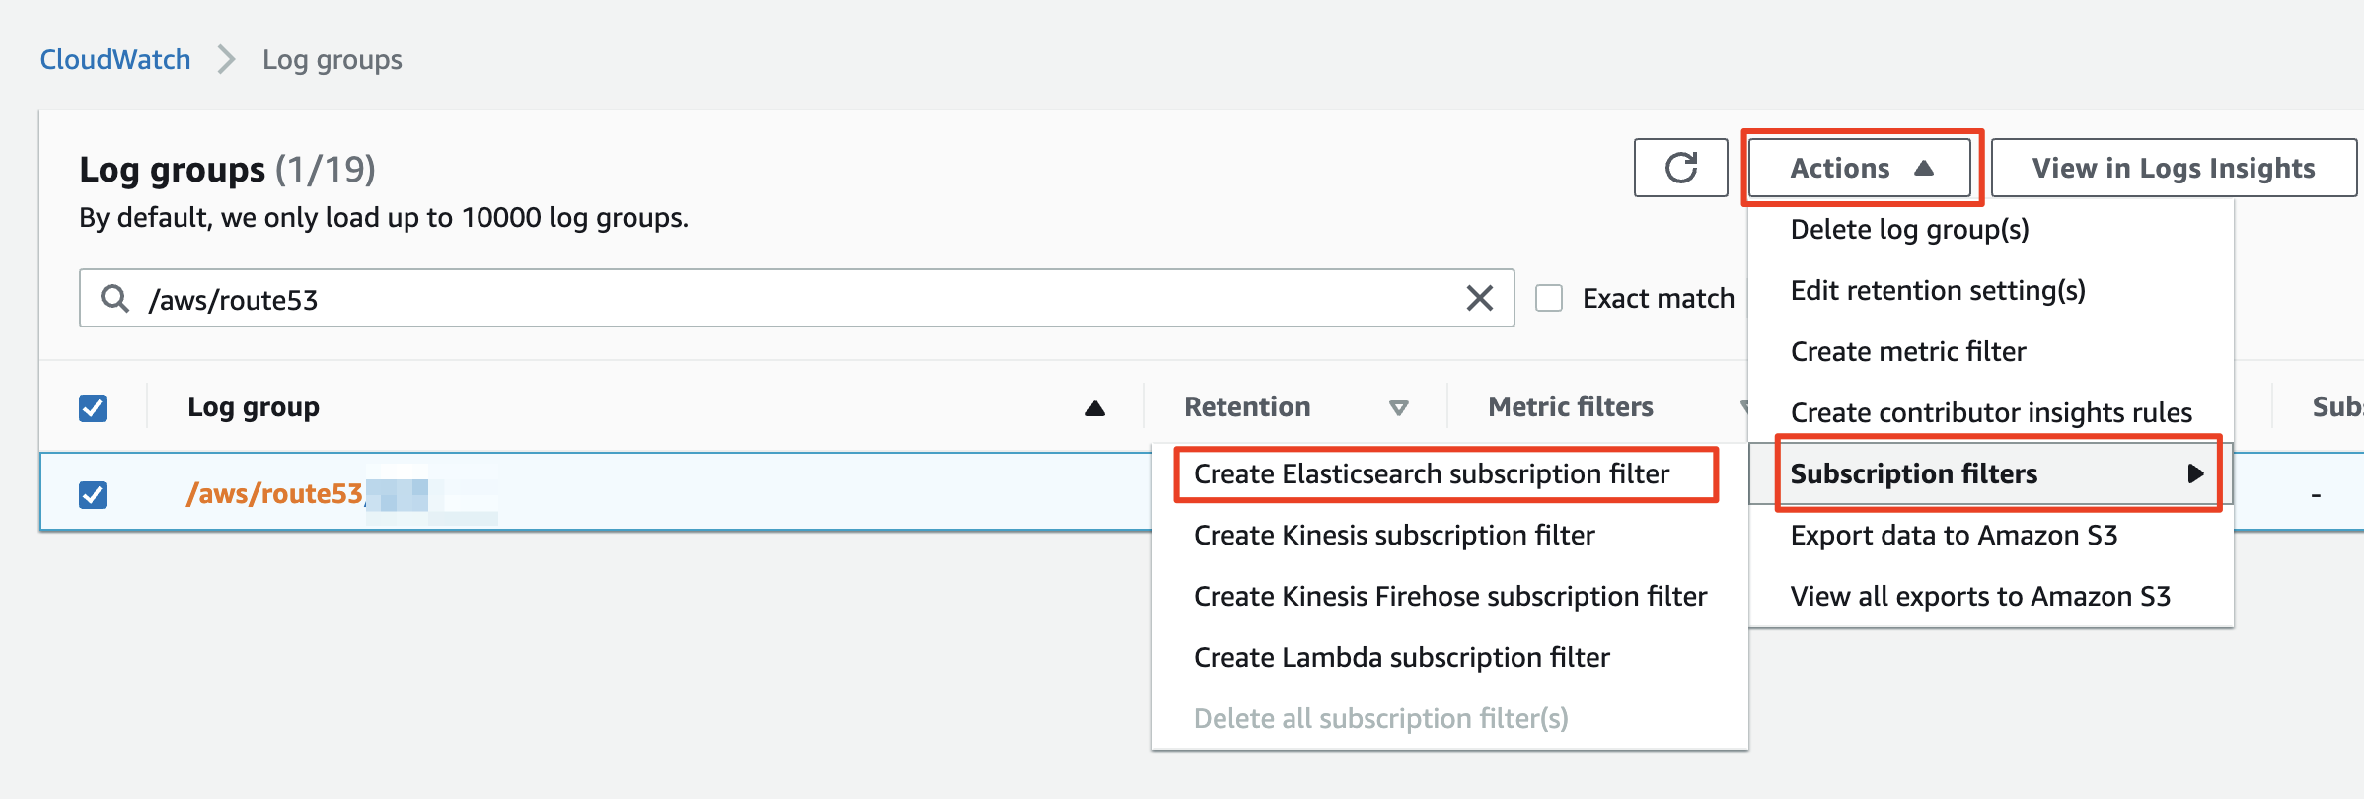Clear the /aws/route53 search text

click(x=1479, y=298)
